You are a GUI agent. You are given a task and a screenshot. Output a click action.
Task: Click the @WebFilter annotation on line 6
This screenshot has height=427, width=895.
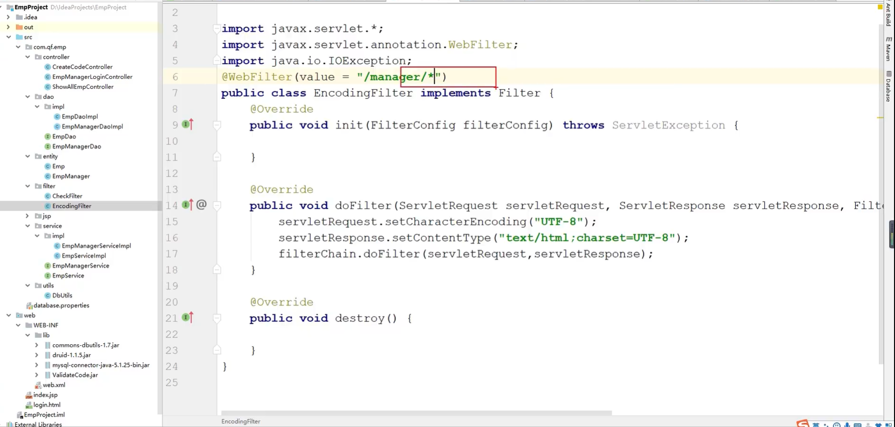click(257, 77)
